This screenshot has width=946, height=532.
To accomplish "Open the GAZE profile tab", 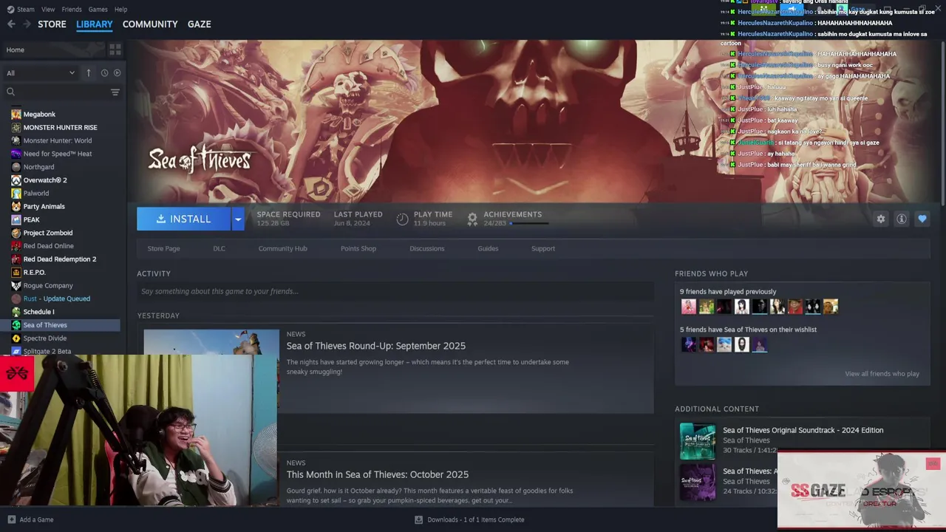I will tap(199, 24).
